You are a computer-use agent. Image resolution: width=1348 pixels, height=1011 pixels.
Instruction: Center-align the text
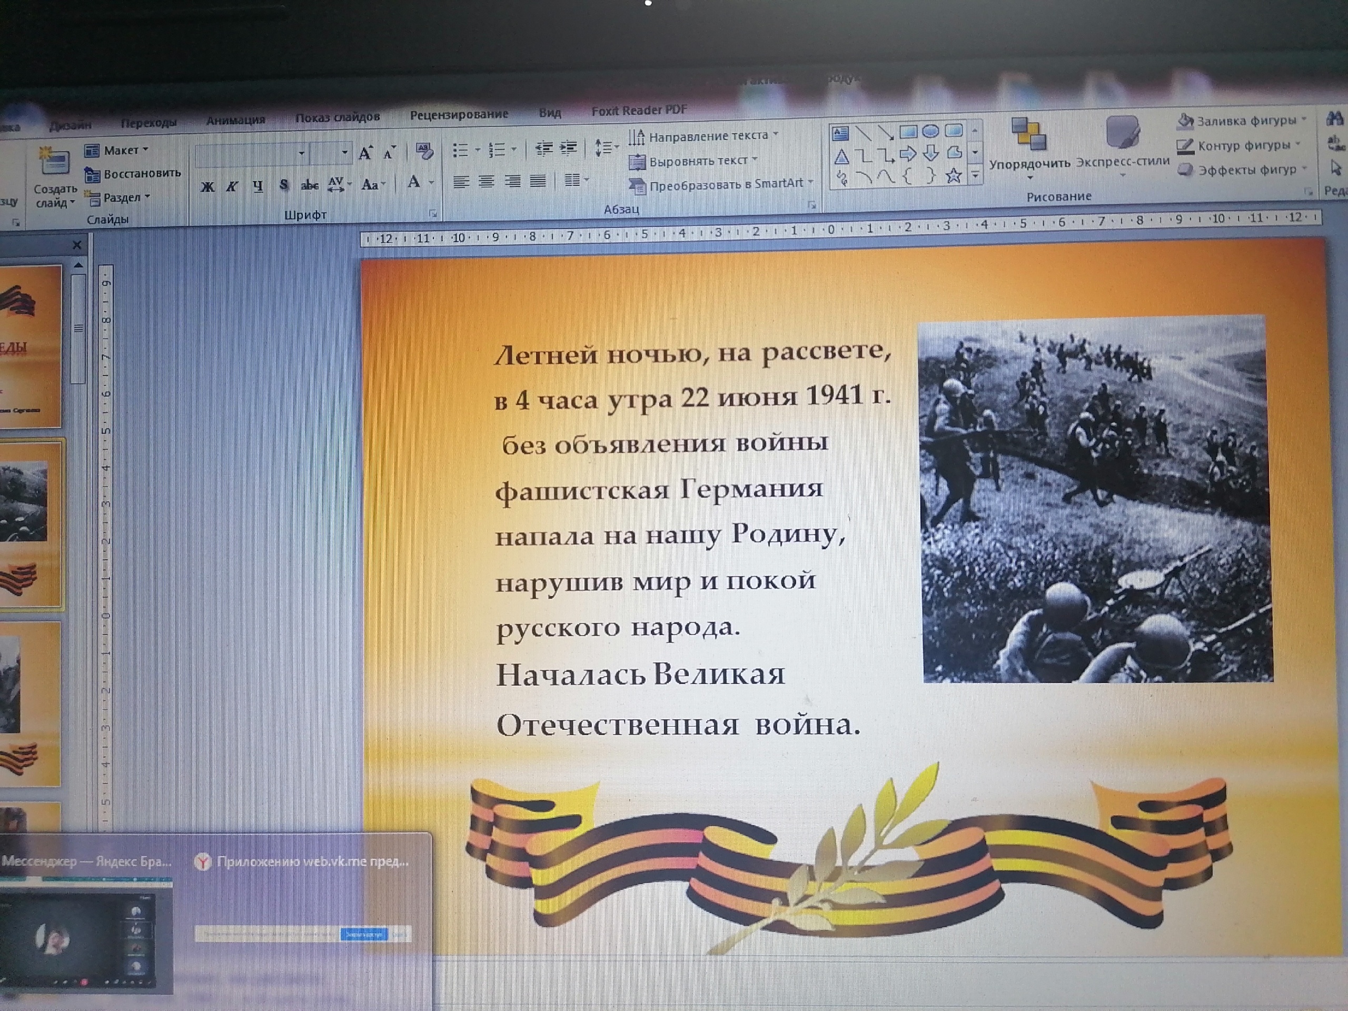coord(487,181)
